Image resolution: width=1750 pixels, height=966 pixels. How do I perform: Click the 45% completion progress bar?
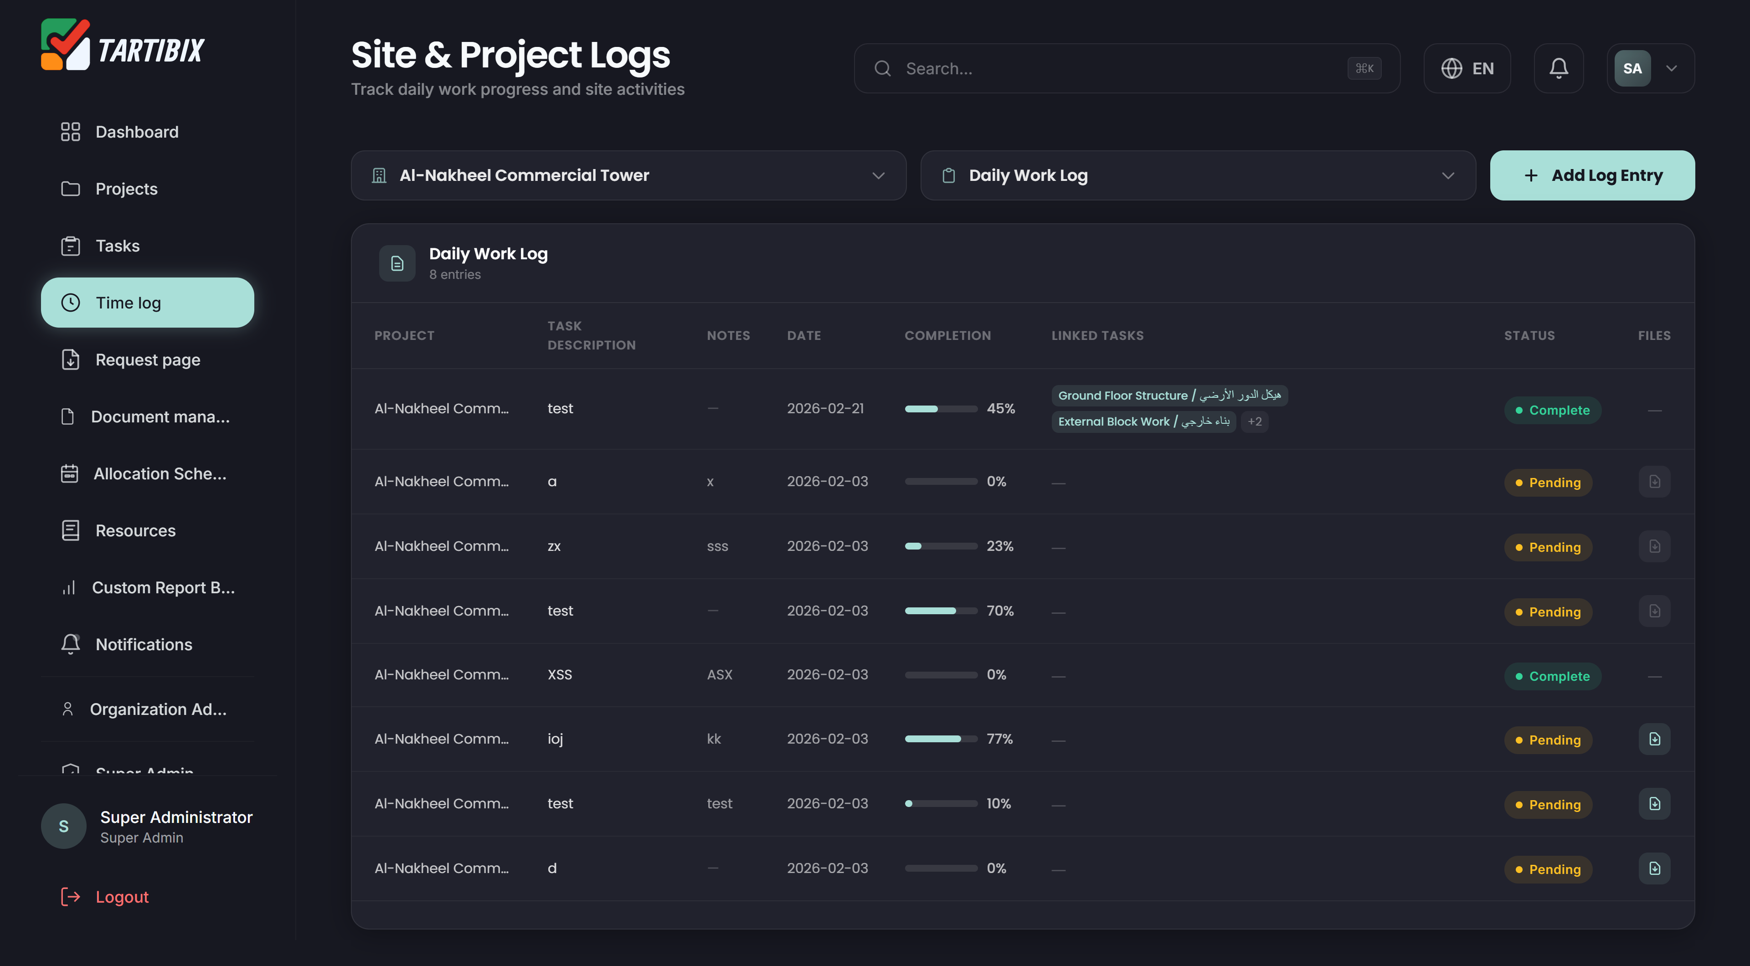coord(941,409)
